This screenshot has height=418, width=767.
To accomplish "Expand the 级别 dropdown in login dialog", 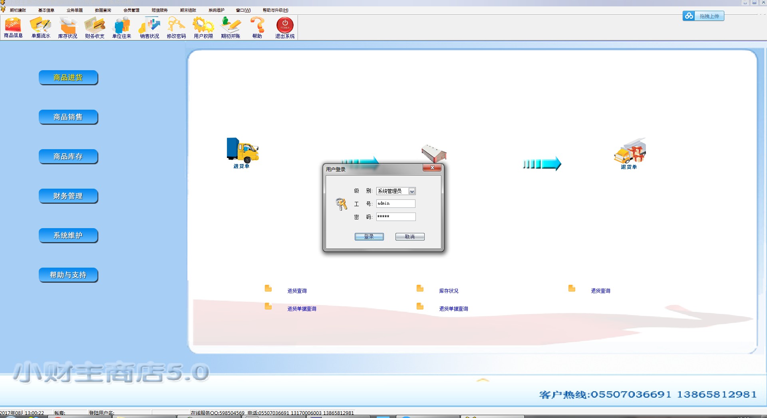I will pyautogui.click(x=411, y=191).
